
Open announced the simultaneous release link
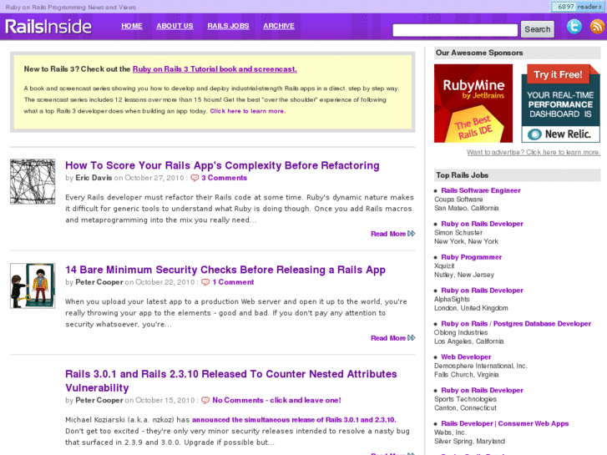(x=294, y=420)
